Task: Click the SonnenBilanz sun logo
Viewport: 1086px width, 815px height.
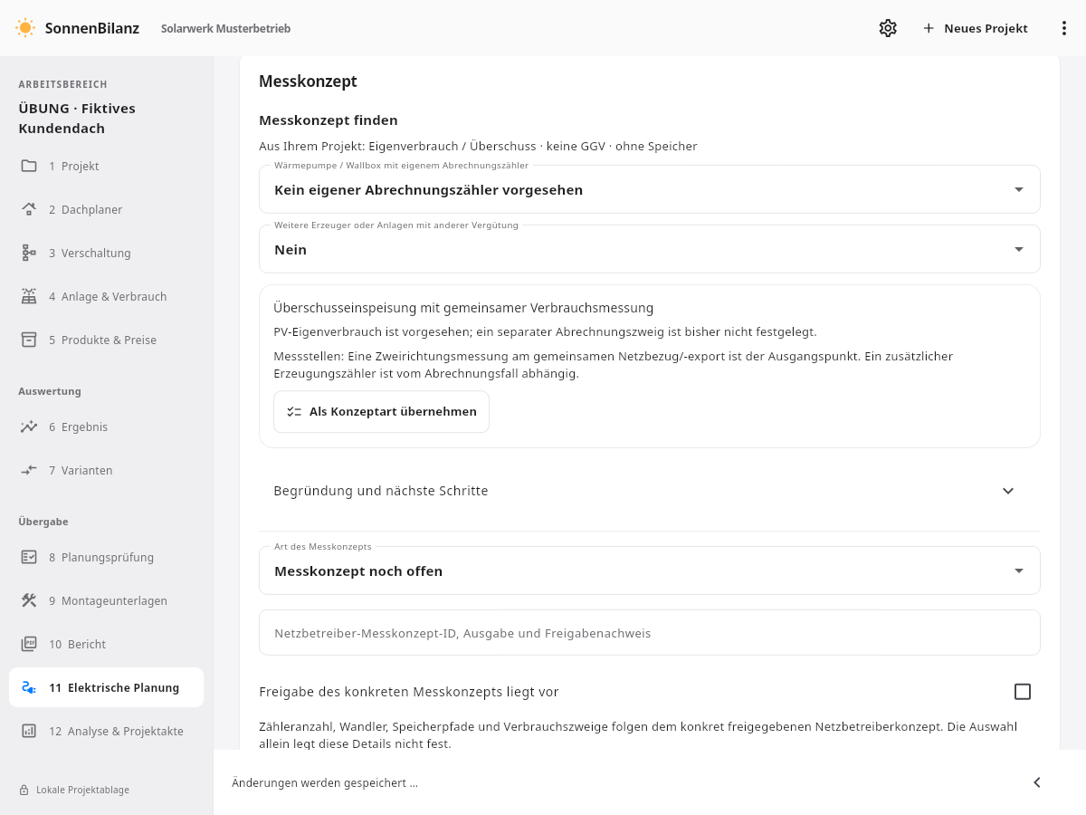Action: (25, 28)
